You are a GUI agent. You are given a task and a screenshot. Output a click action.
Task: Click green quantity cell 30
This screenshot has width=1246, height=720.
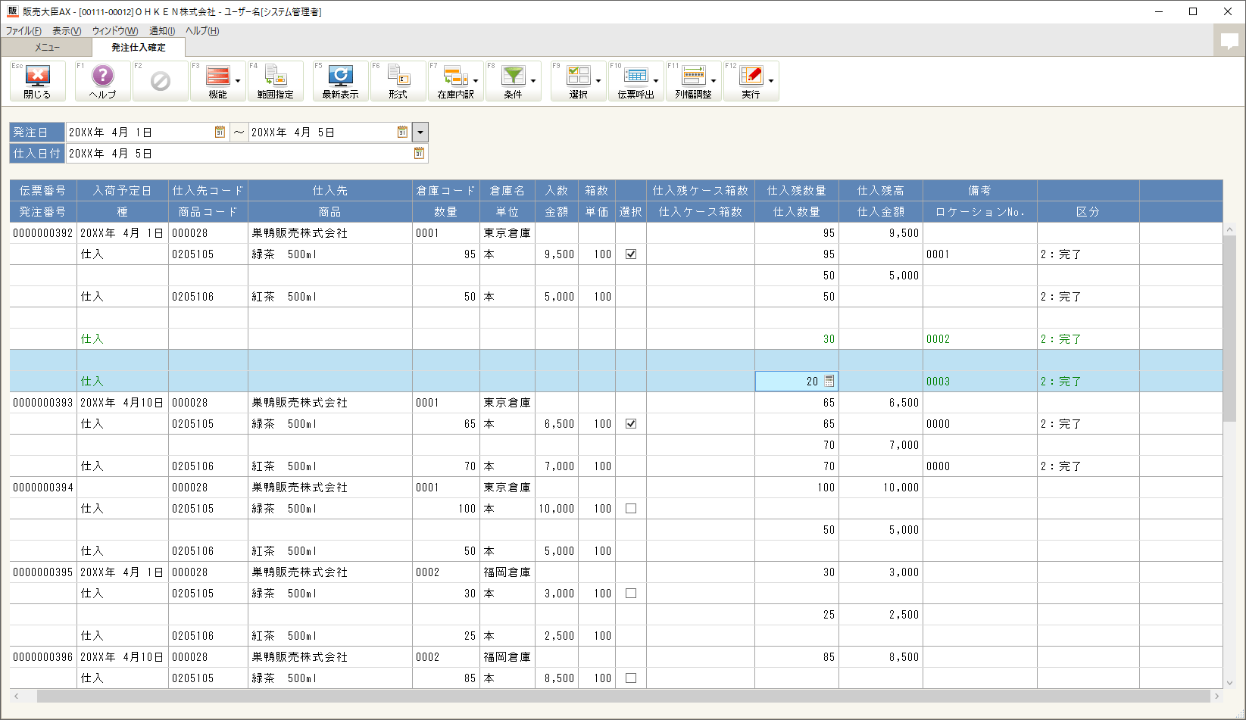click(797, 339)
